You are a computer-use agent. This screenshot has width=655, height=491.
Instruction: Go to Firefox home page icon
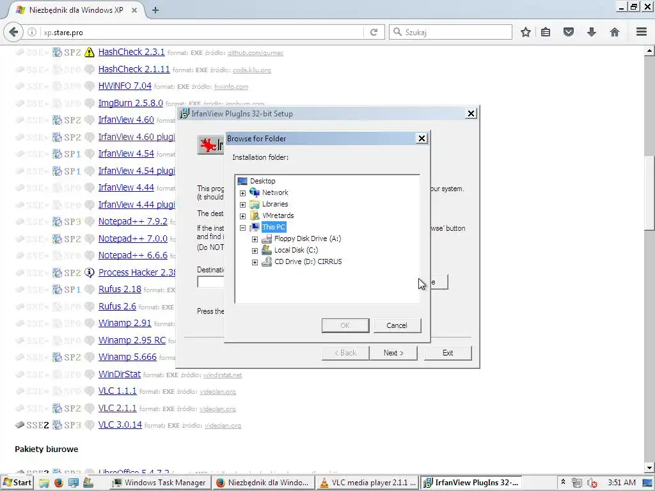pos(615,32)
